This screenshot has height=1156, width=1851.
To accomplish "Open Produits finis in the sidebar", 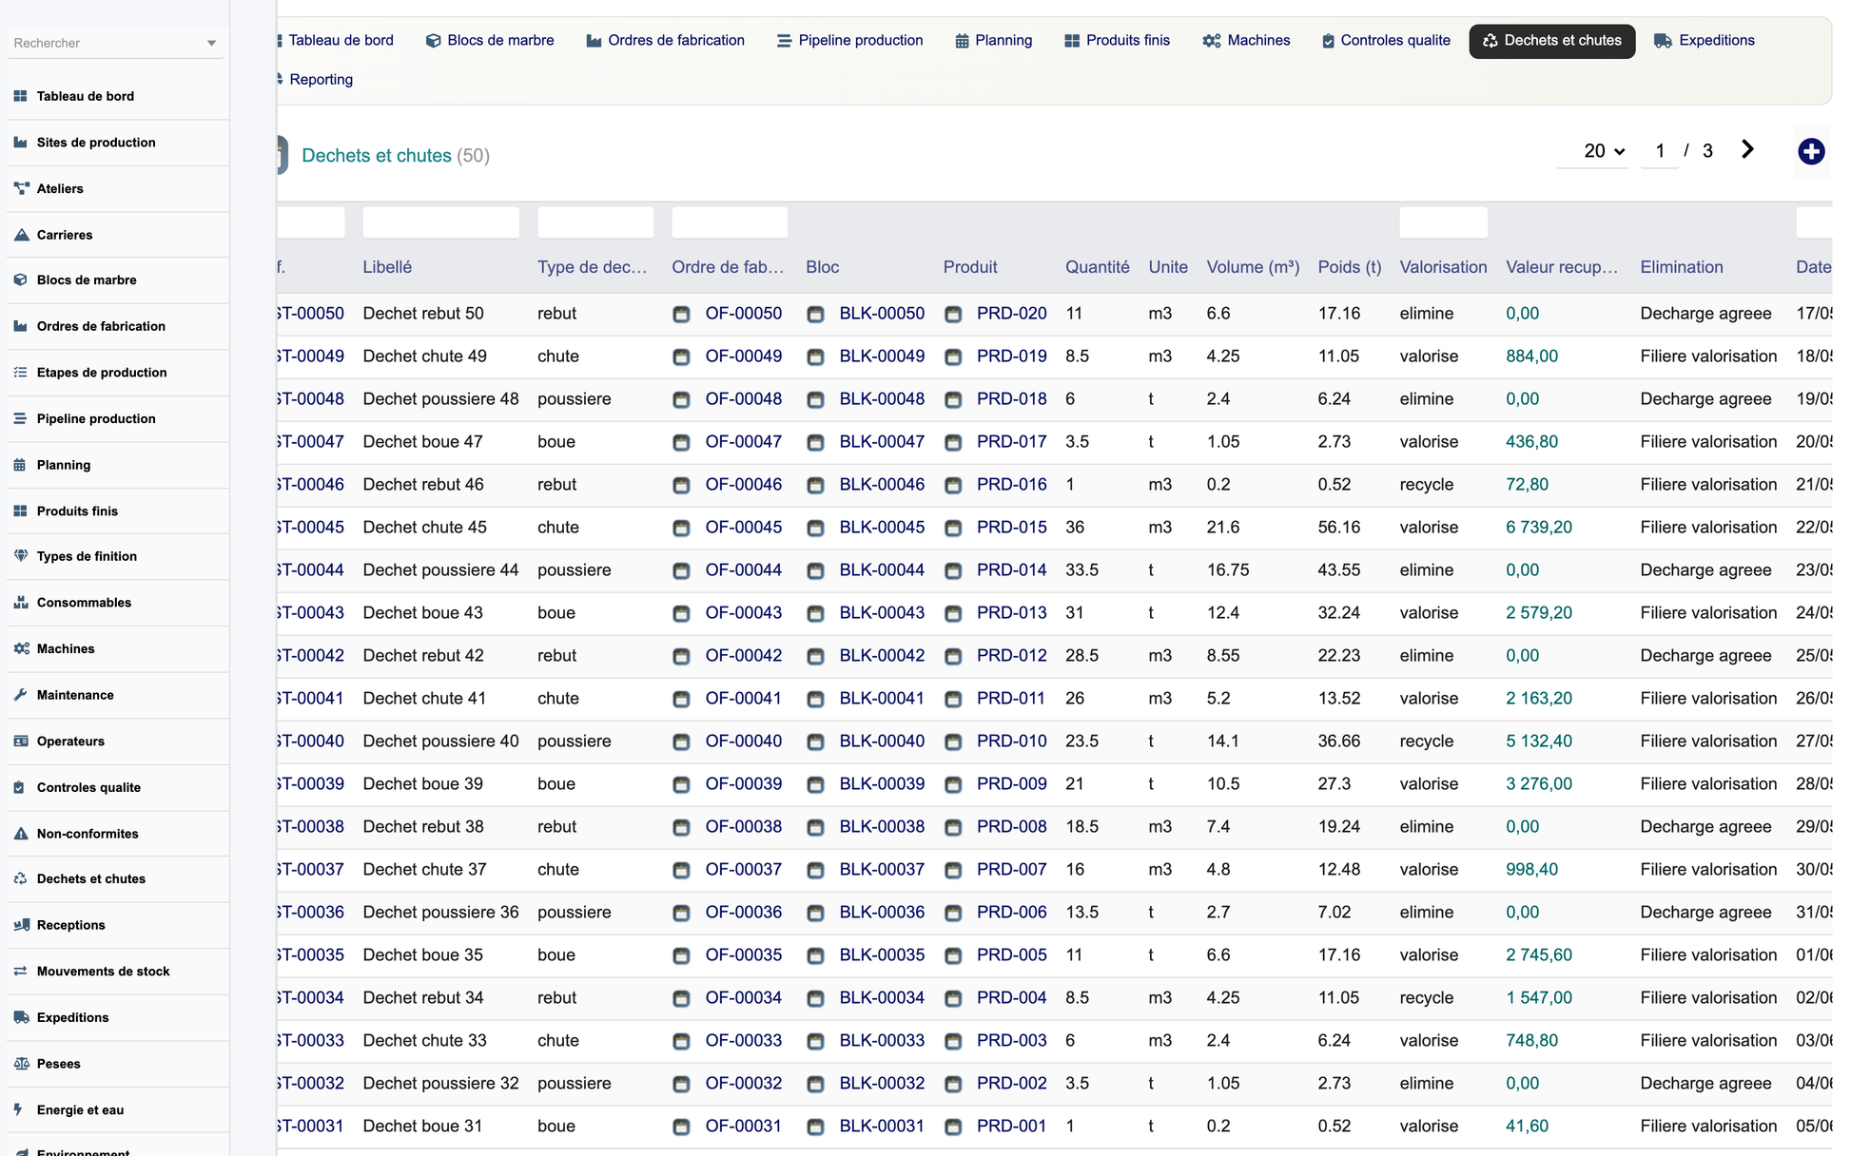I will (x=77, y=511).
